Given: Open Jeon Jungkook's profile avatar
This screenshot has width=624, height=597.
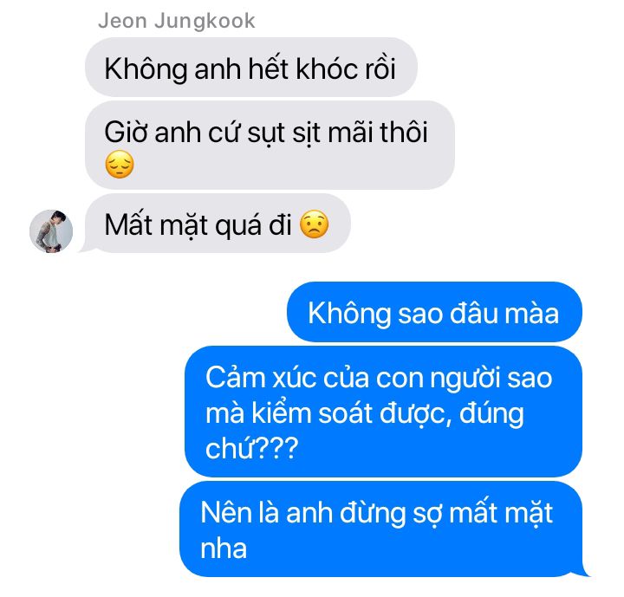Looking at the screenshot, I should click(x=51, y=231).
